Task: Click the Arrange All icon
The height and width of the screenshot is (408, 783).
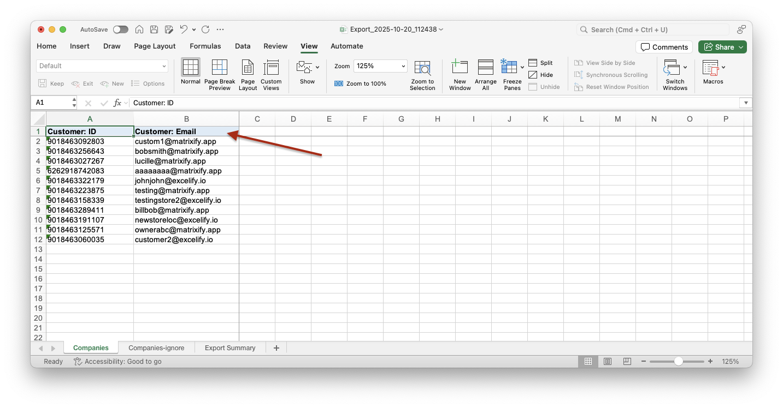Action: (x=485, y=67)
